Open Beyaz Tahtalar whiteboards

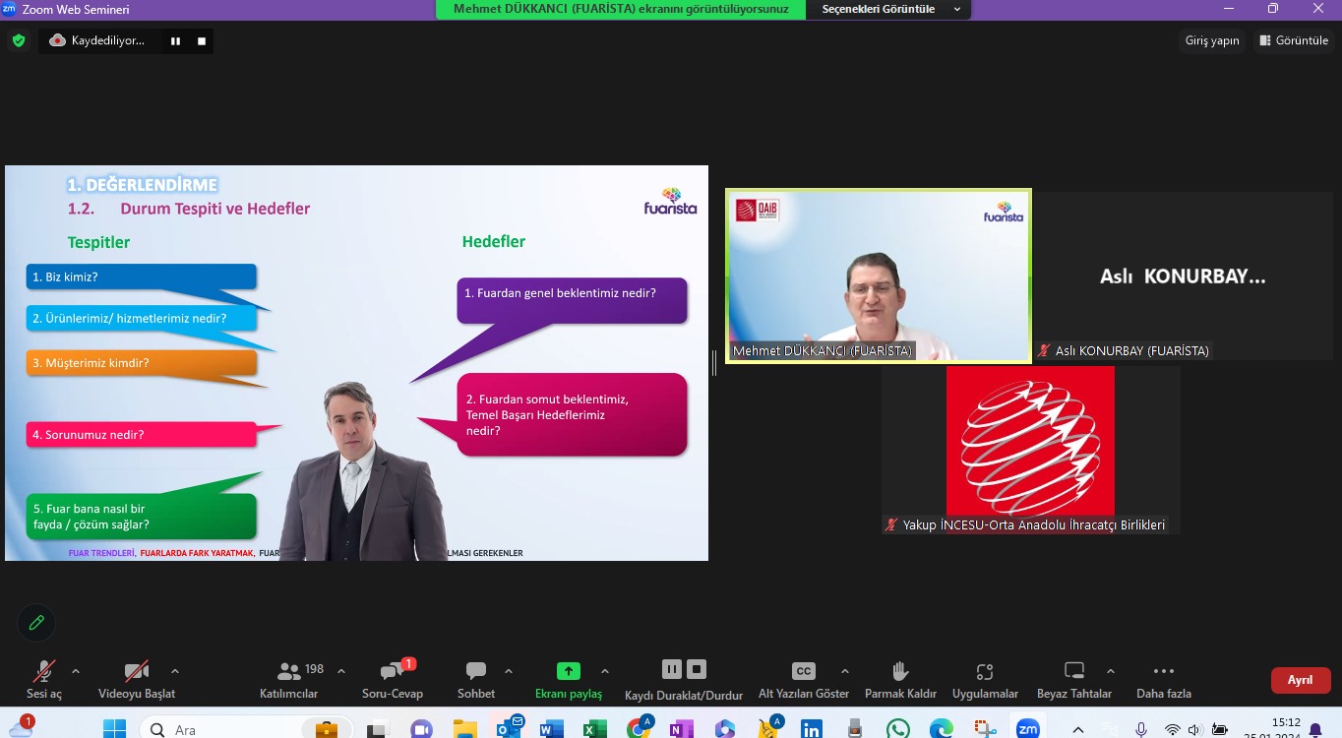click(x=1074, y=679)
